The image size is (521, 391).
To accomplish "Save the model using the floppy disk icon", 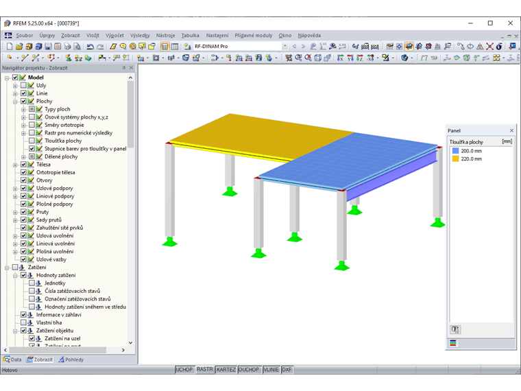I will pyautogui.click(x=48, y=47).
